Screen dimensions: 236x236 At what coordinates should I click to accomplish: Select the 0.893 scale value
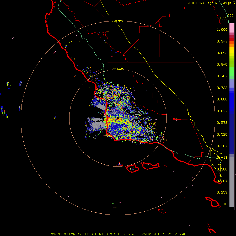point(222,53)
